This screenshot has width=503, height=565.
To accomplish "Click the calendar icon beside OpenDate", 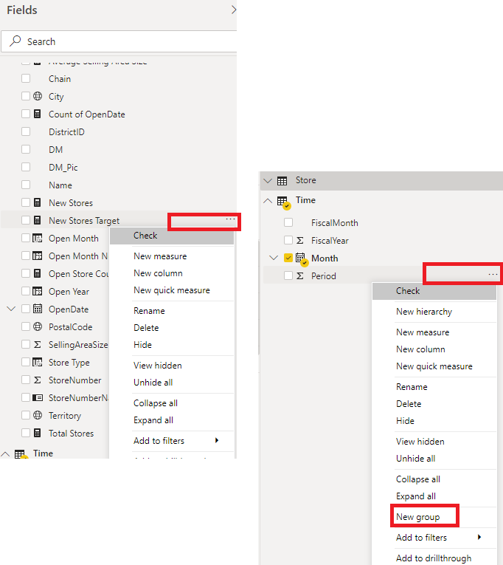I will pos(38,309).
